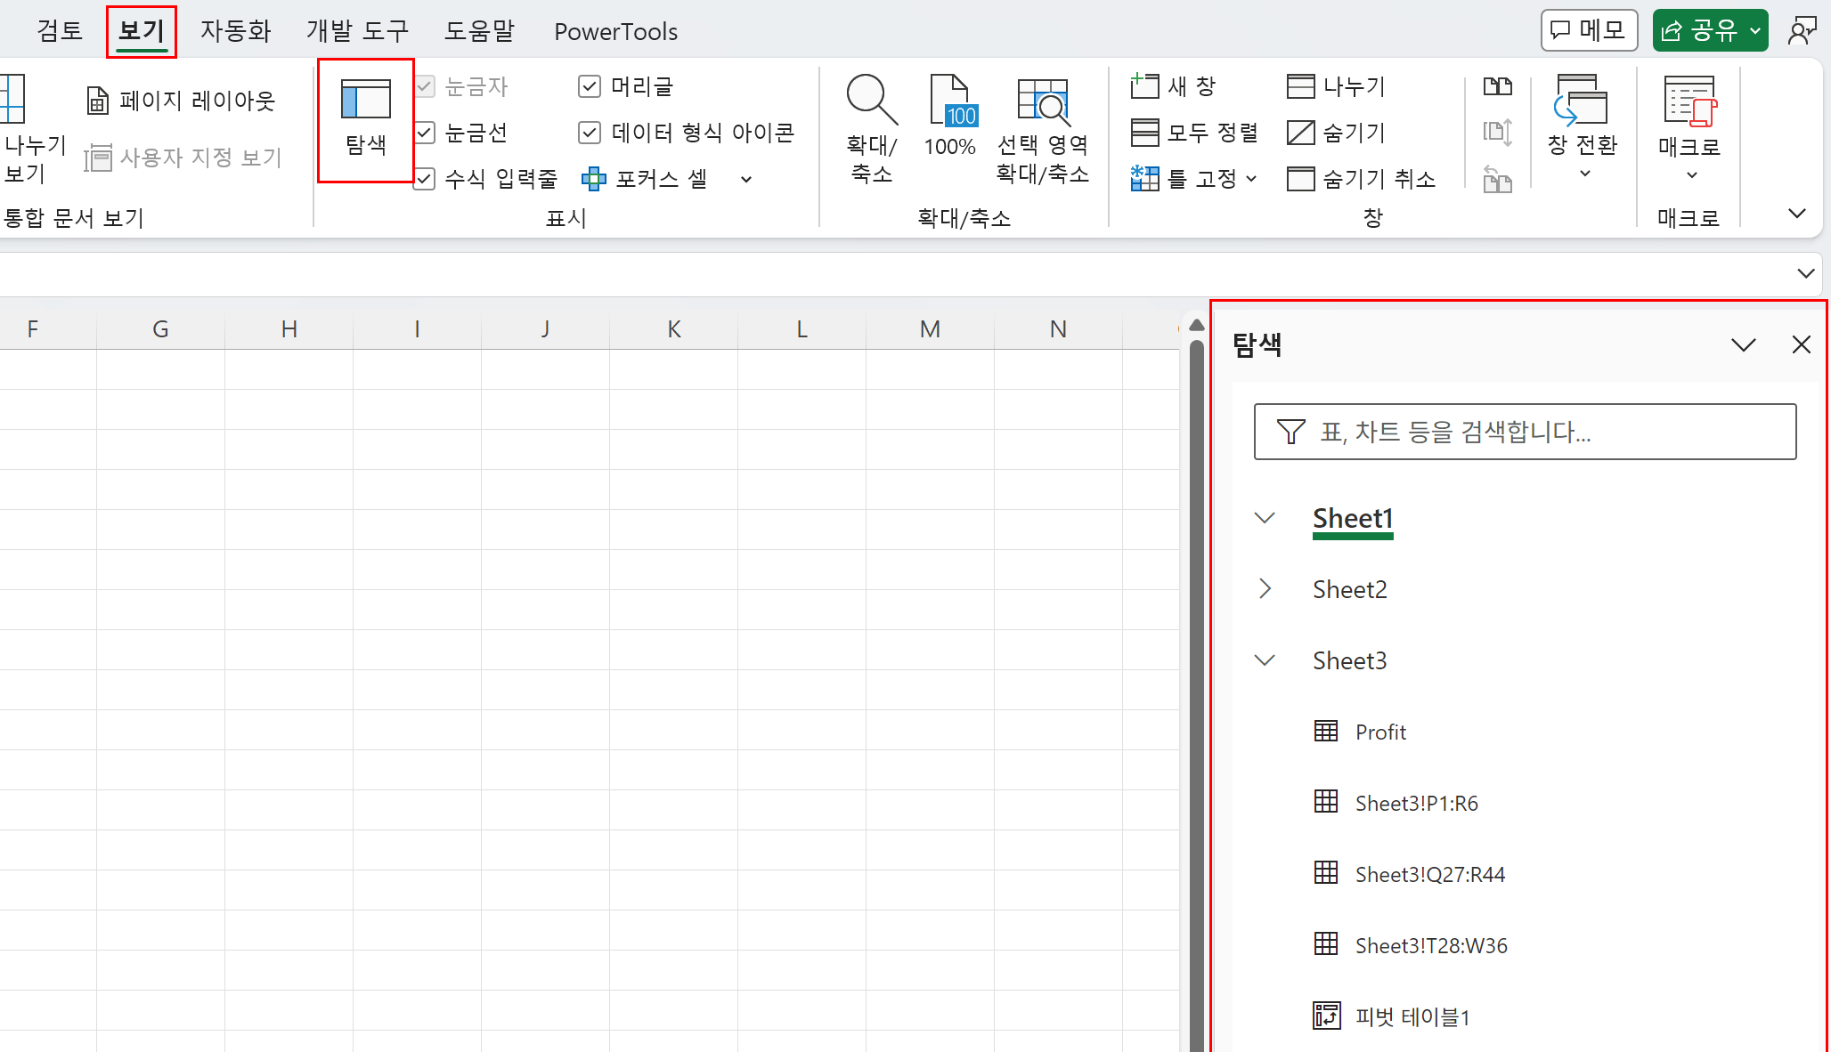
Task: Click the filter funnel icon in search box
Action: click(1290, 432)
